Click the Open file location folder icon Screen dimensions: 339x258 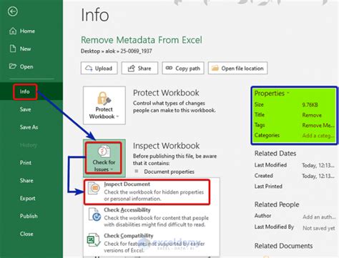pos(215,69)
